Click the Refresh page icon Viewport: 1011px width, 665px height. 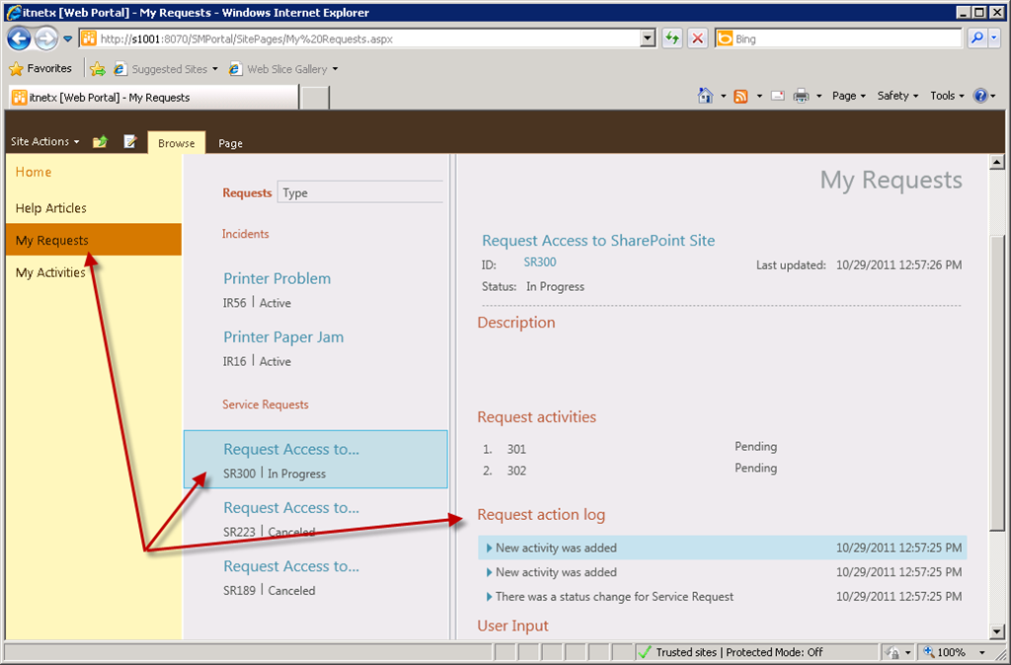672,38
